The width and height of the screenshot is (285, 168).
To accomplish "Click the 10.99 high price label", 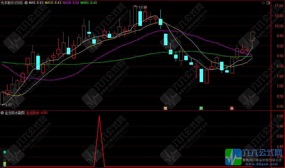I will 143,7.
